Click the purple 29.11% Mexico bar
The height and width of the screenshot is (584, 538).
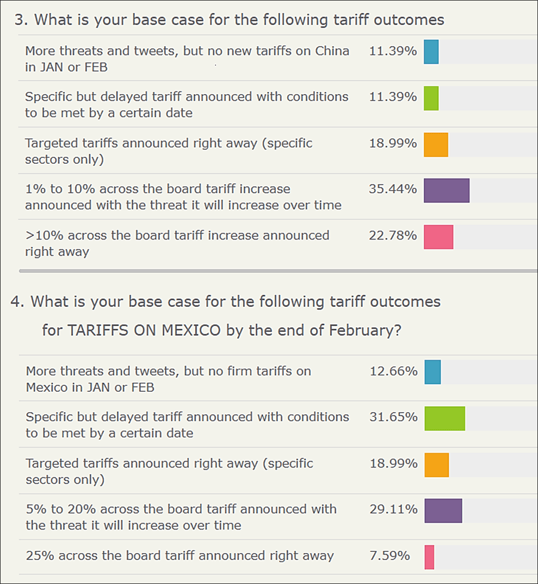tap(443, 511)
